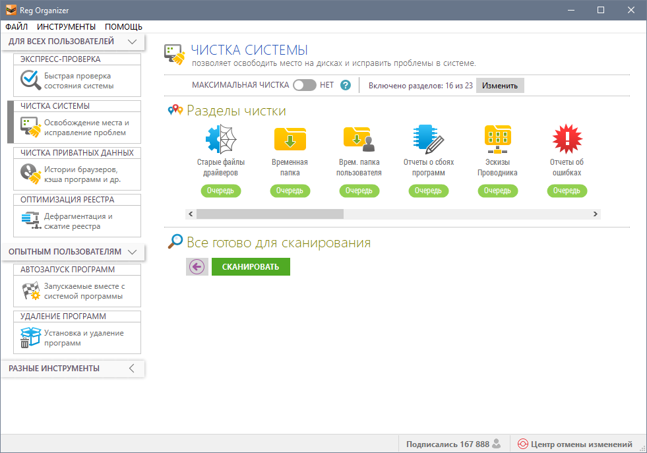This screenshot has width=647, height=453.
Task: Click magnifier icon beside Все готово для сканирования
Action: click(175, 241)
